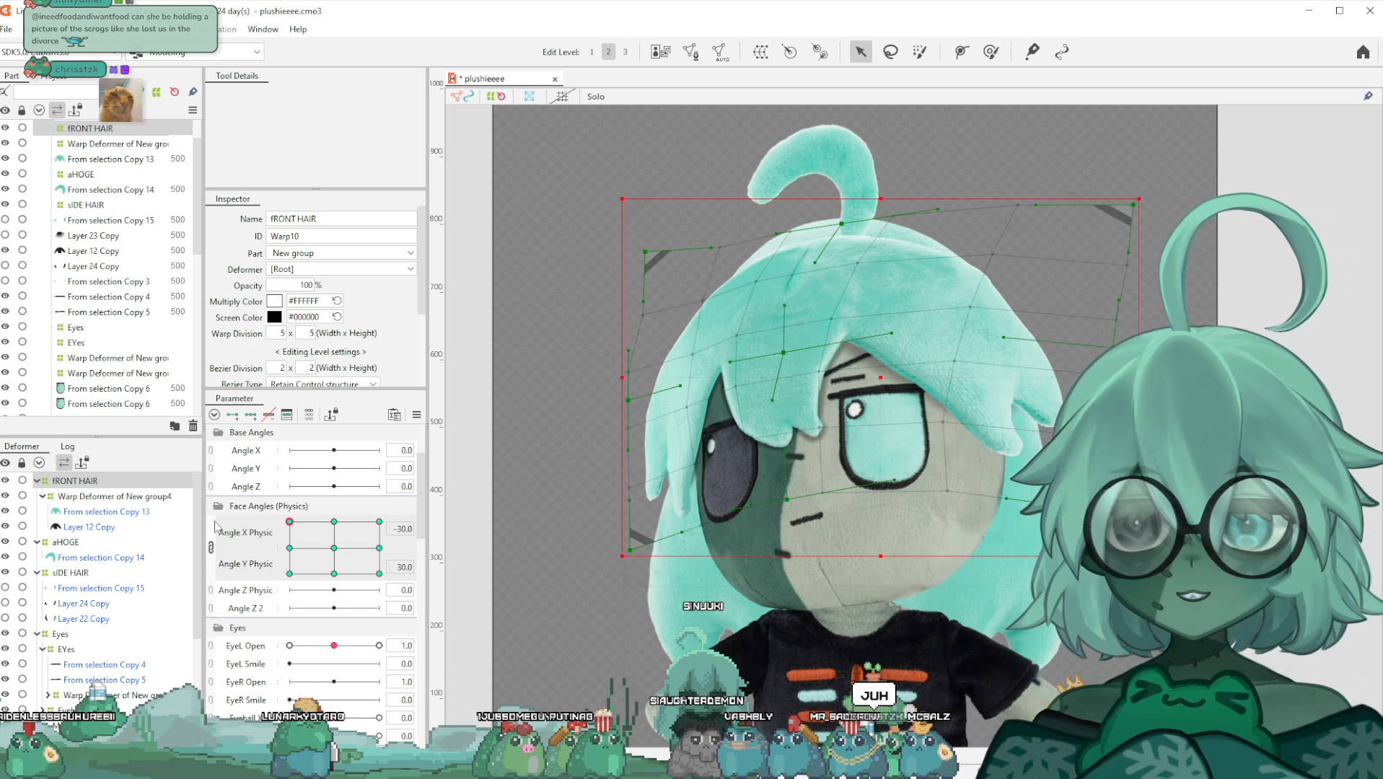Reset the Multiply Color value
The image size is (1383, 779).
pyautogui.click(x=337, y=301)
